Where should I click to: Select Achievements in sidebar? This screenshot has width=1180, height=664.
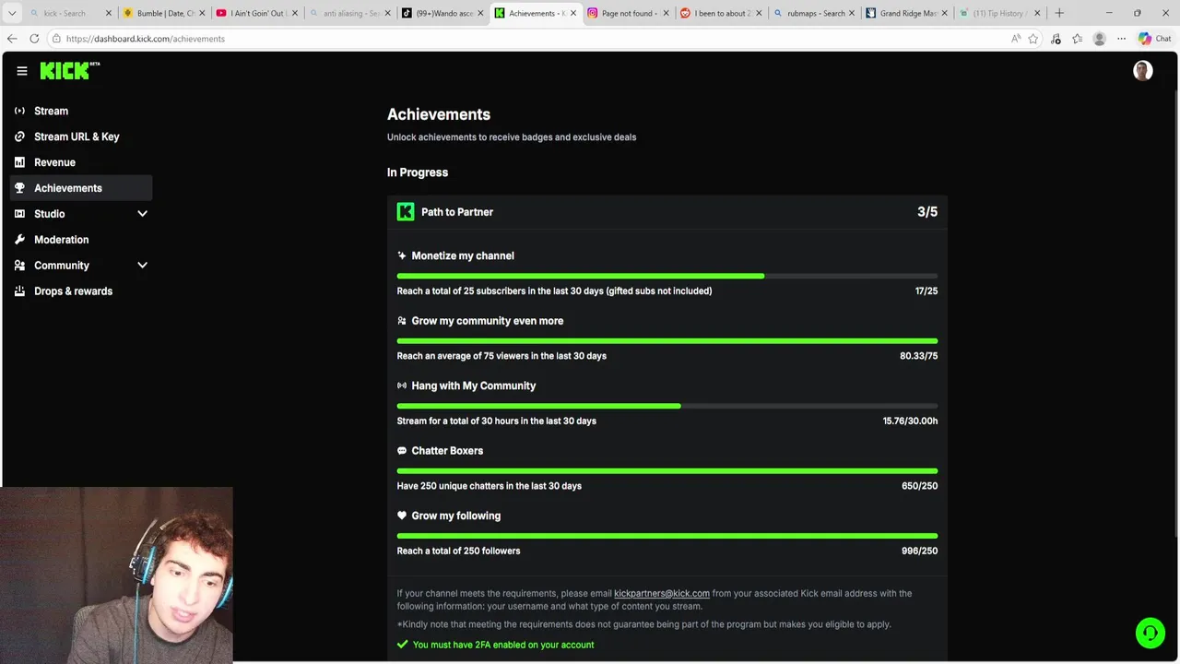(x=81, y=188)
